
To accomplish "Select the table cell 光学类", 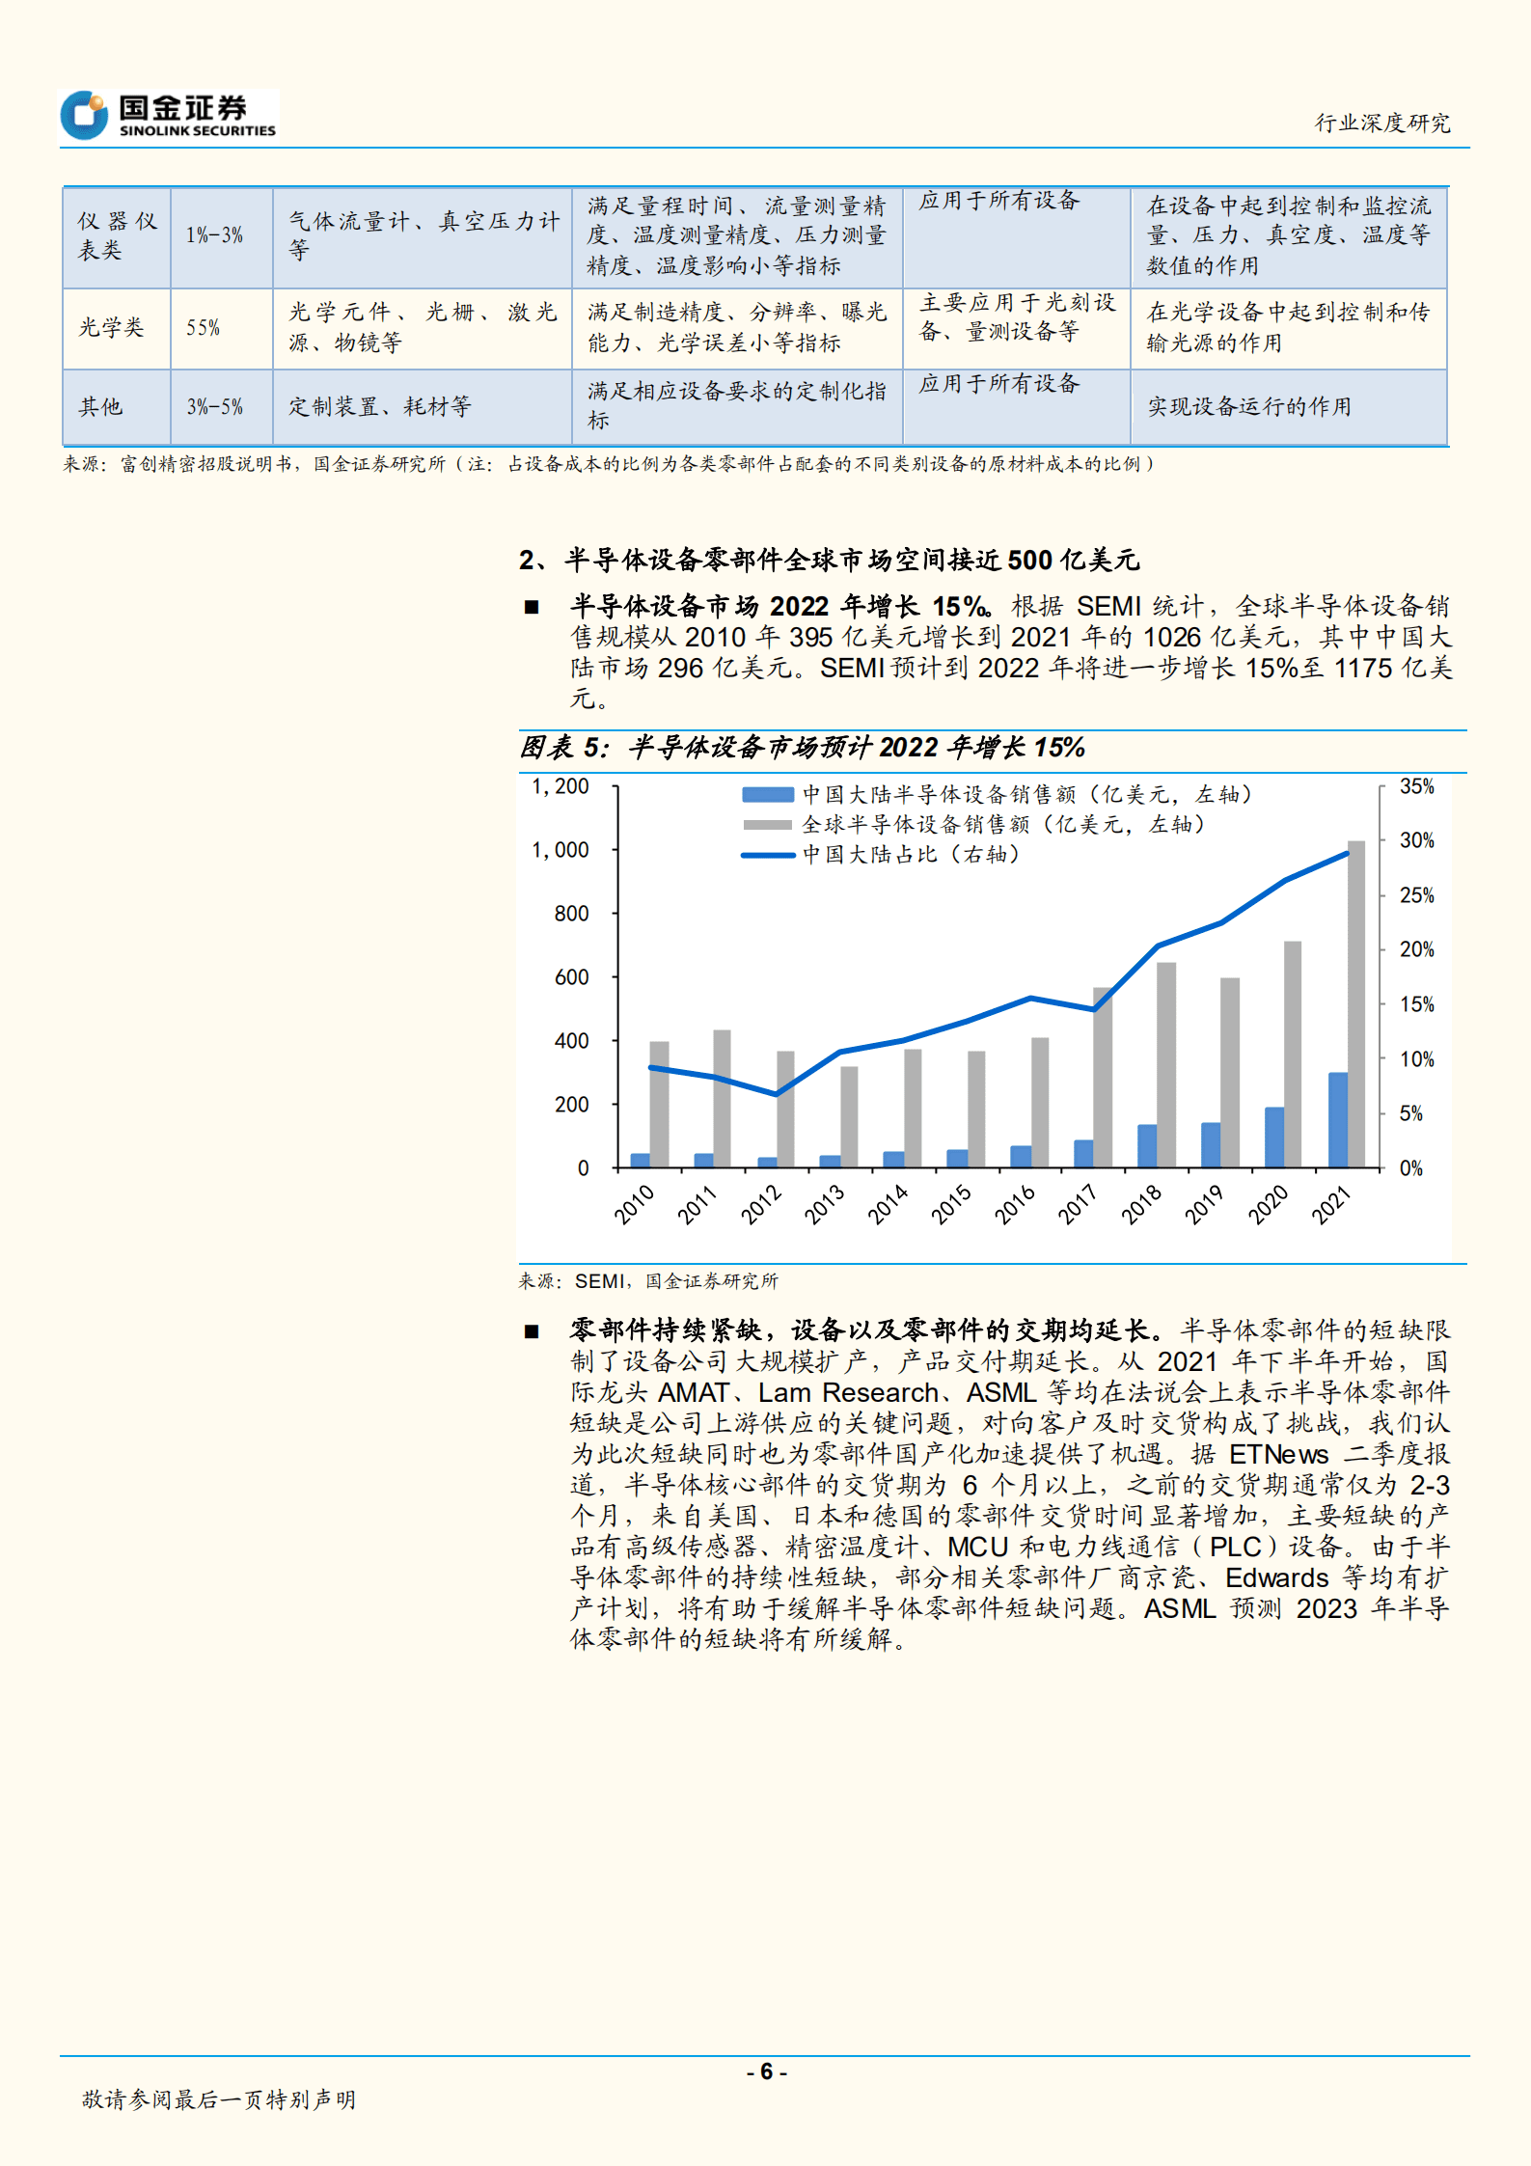I will coord(117,328).
